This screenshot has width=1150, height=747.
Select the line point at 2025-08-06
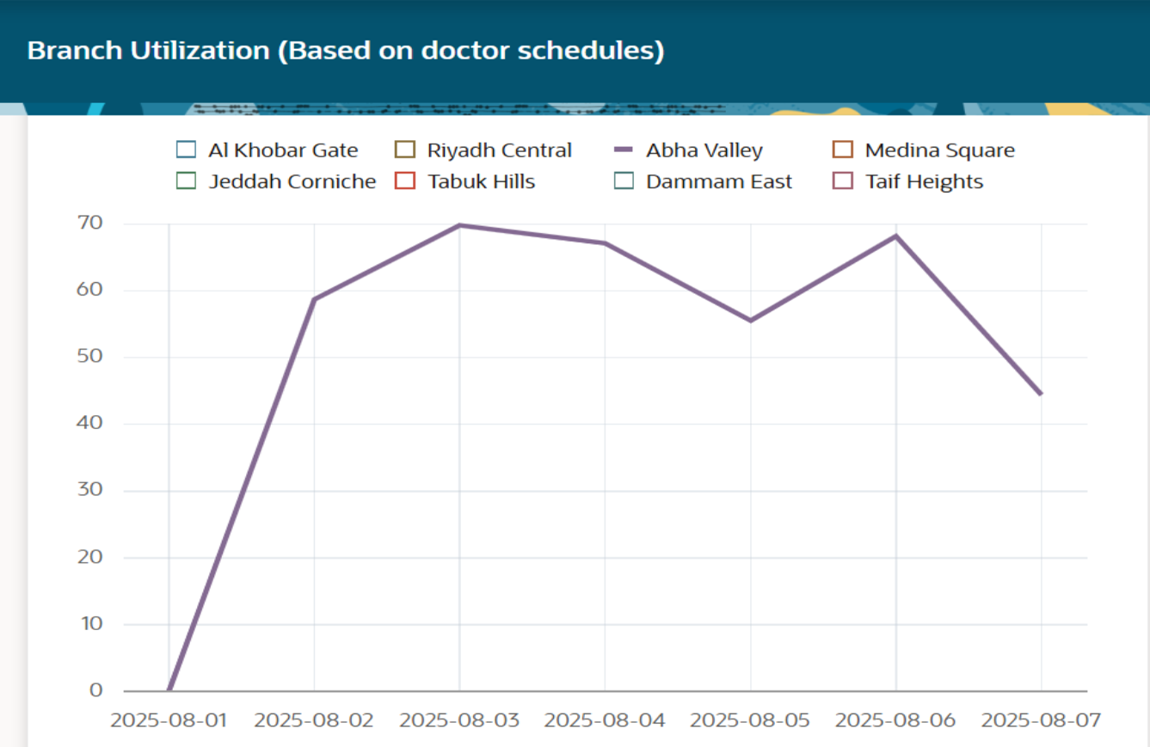896,236
